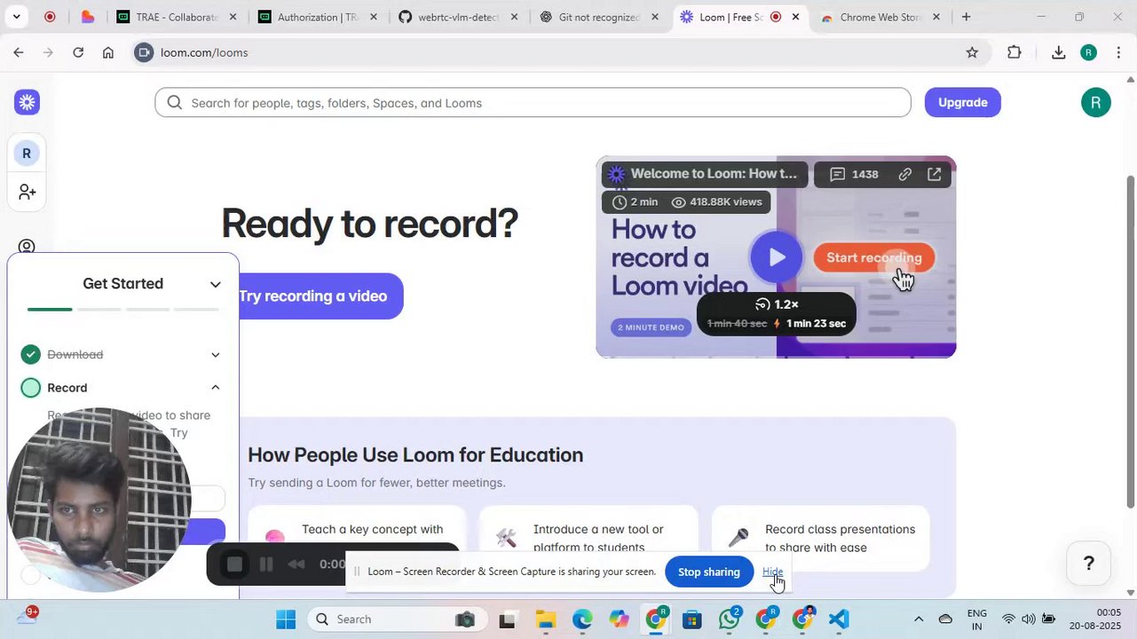The height and width of the screenshot is (639, 1137).
Task: Close the Git not recognized tab
Action: (655, 17)
